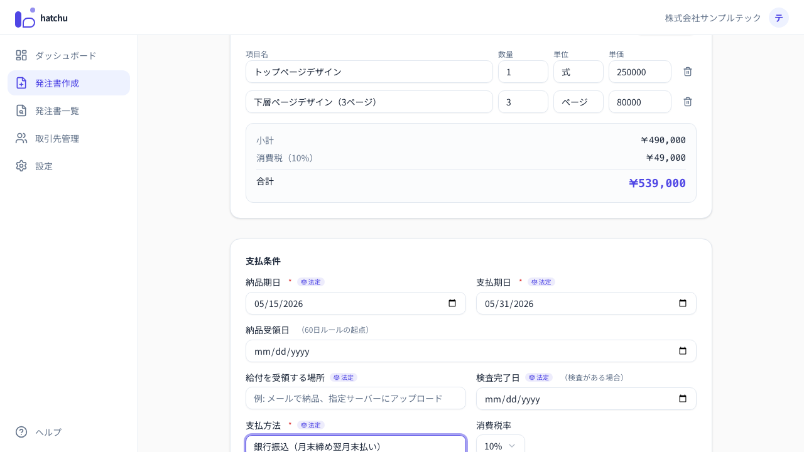The width and height of the screenshot is (804, 452).
Task: Select 発注書作成 in the sidebar
Action: coord(68,83)
